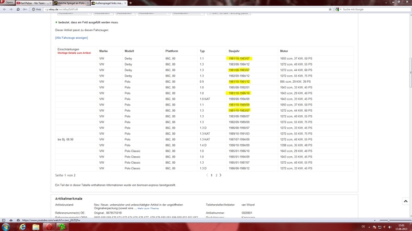Open the Mehr zum Thema link
This screenshot has height=231, width=412.
click(148, 209)
